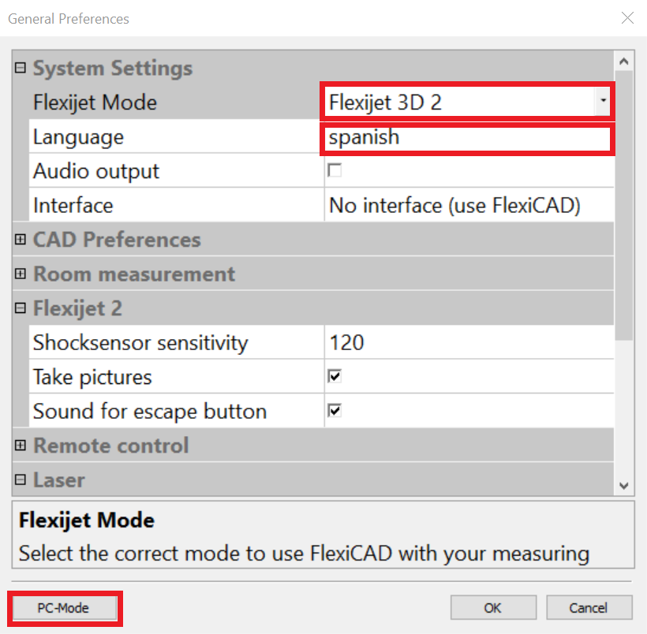Collapse the Laser section
This screenshot has width=647, height=634.
[x=21, y=480]
